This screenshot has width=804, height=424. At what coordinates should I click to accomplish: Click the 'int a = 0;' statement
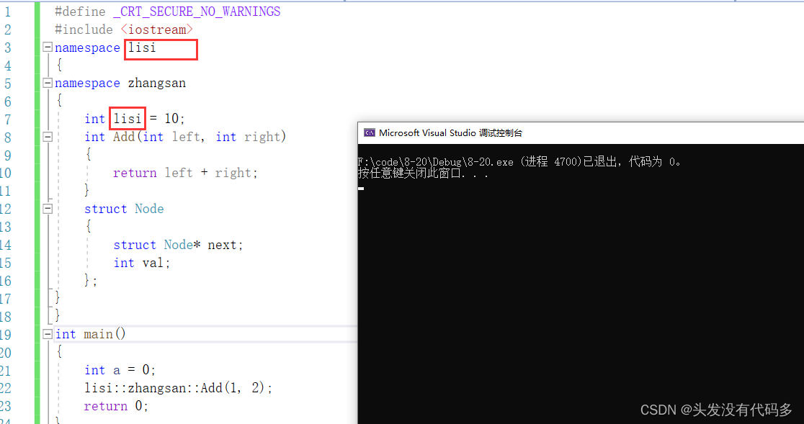coord(120,370)
